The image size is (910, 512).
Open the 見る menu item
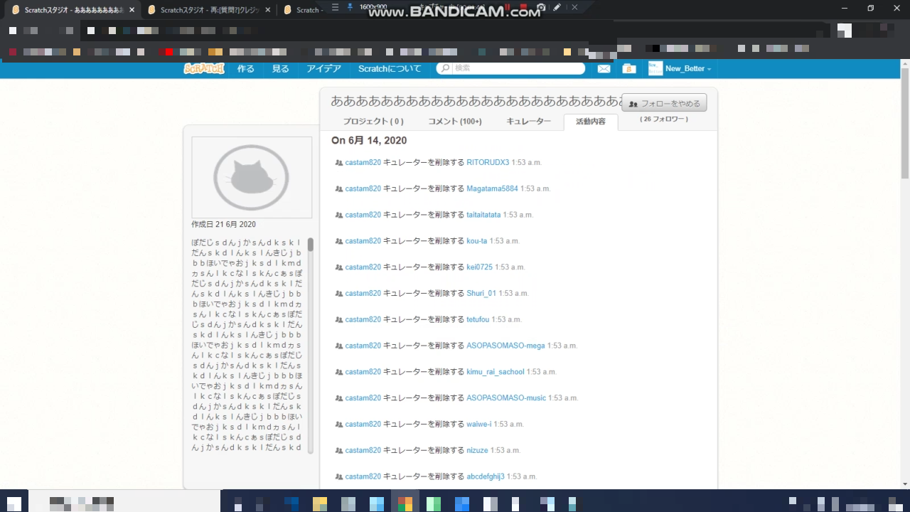click(281, 69)
